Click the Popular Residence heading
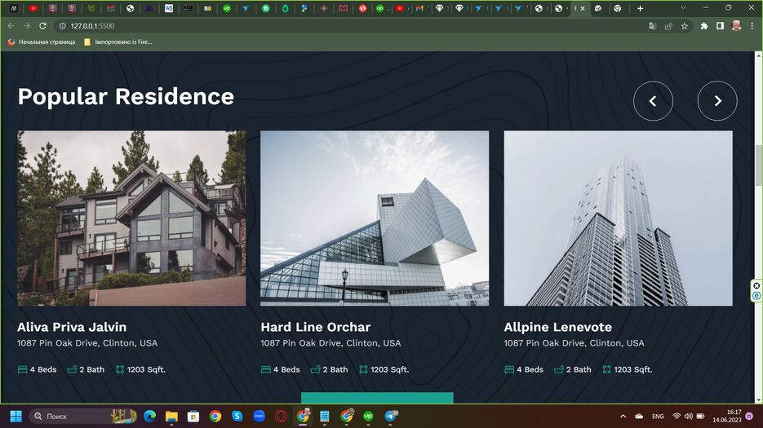 coord(126,97)
